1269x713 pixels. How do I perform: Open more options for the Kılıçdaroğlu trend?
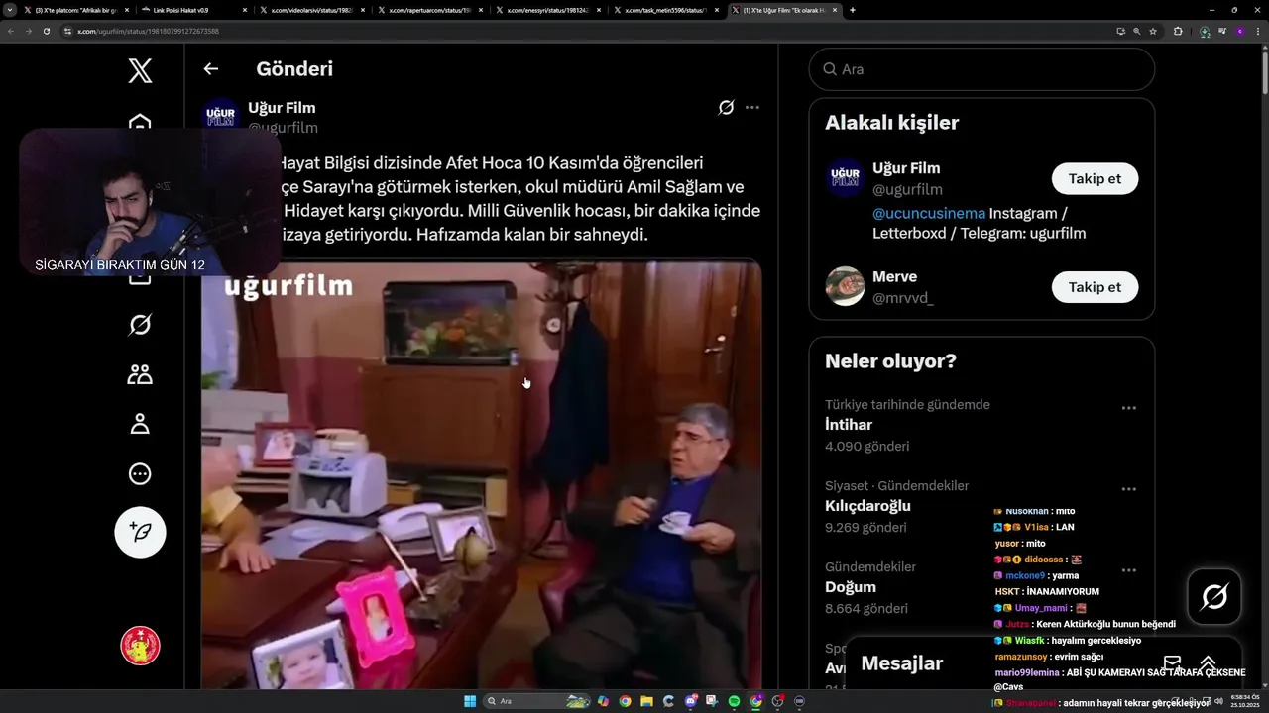1128,489
